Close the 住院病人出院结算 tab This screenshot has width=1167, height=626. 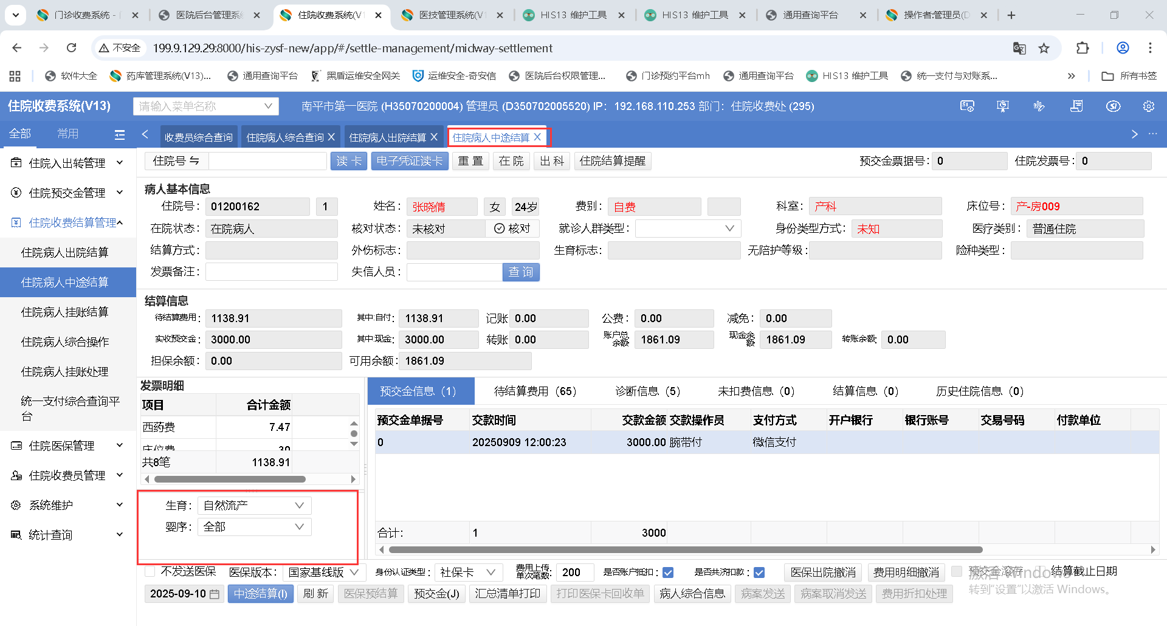tap(434, 137)
